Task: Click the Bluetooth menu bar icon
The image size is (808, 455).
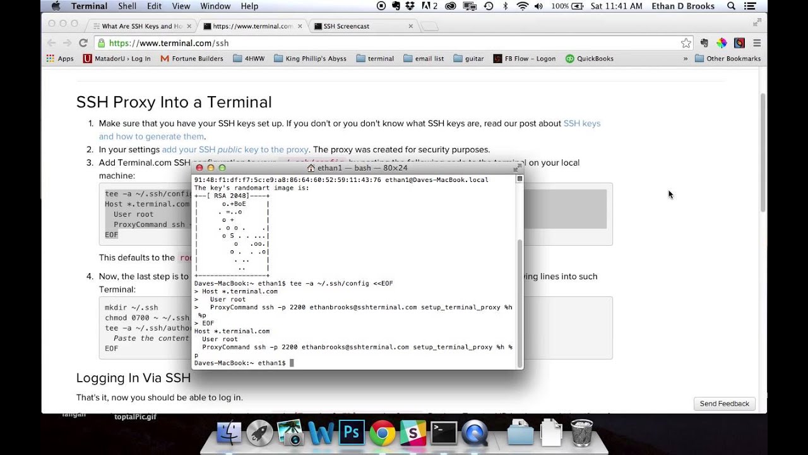Action: (506, 6)
